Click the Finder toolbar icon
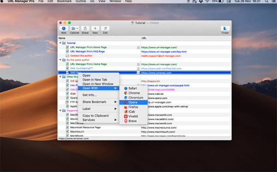 click(x=225, y=29)
